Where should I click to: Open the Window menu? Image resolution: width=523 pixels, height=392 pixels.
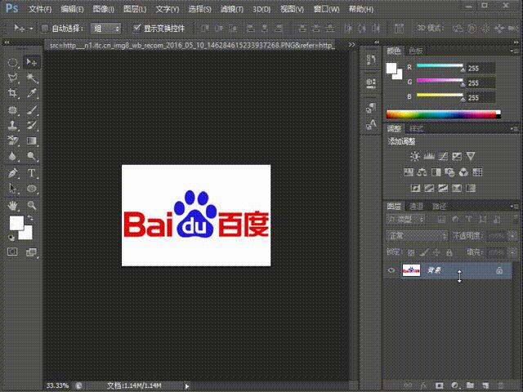326,9
